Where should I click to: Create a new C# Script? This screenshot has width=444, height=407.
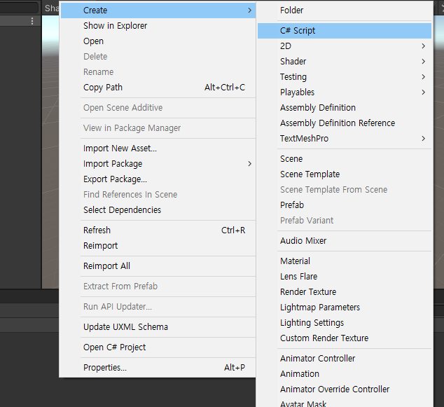click(x=345, y=31)
